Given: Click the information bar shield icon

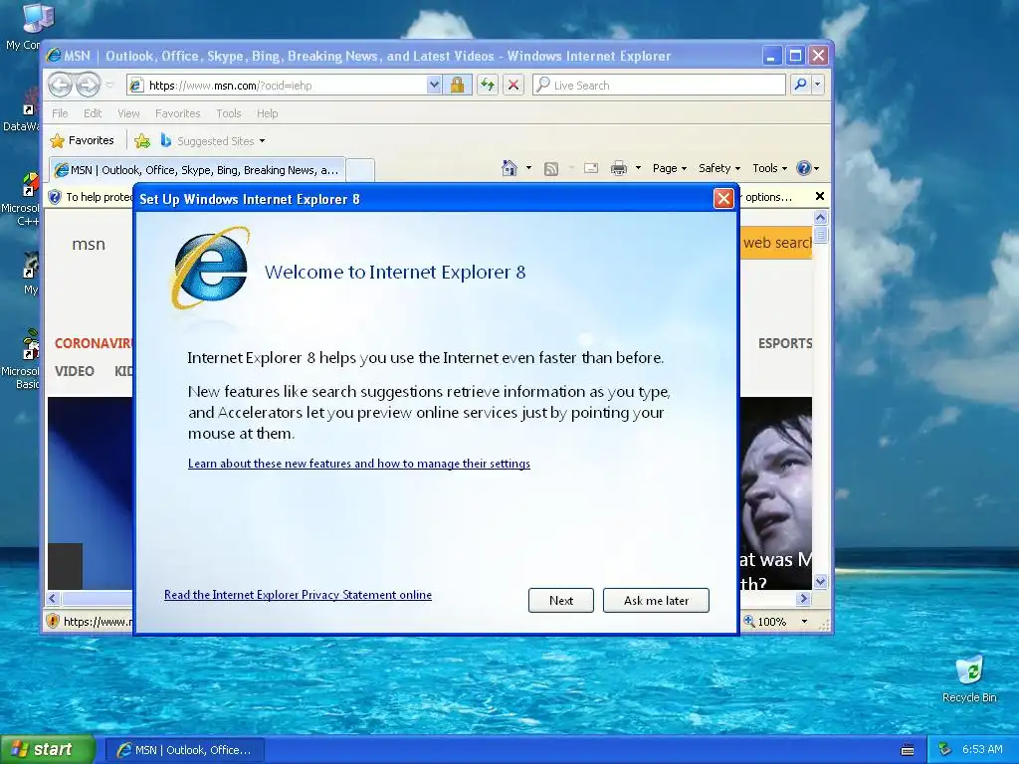Looking at the screenshot, I should [x=56, y=197].
